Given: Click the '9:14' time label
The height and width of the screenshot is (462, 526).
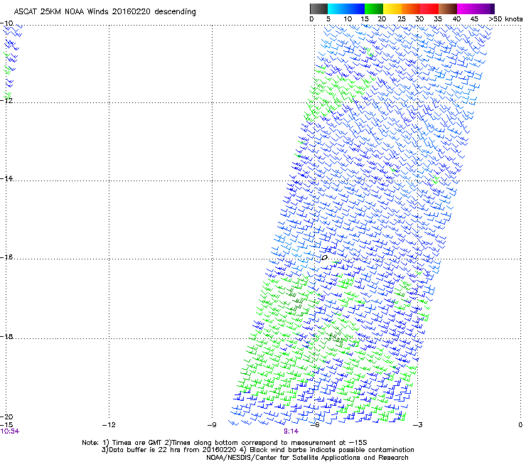Looking at the screenshot, I should click(291, 431).
